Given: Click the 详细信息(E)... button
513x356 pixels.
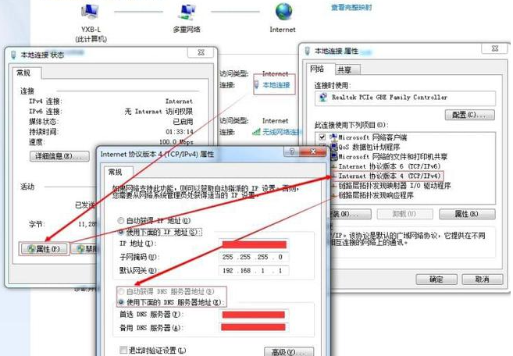Looking at the screenshot, I should click(58, 156).
